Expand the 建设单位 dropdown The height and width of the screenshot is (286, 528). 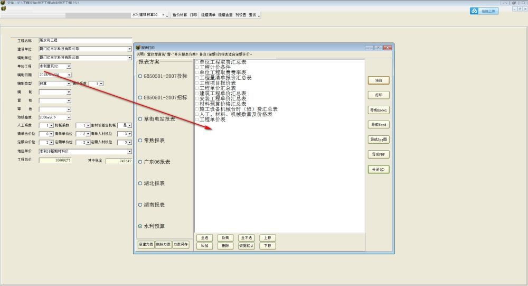pyautogui.click(x=129, y=49)
